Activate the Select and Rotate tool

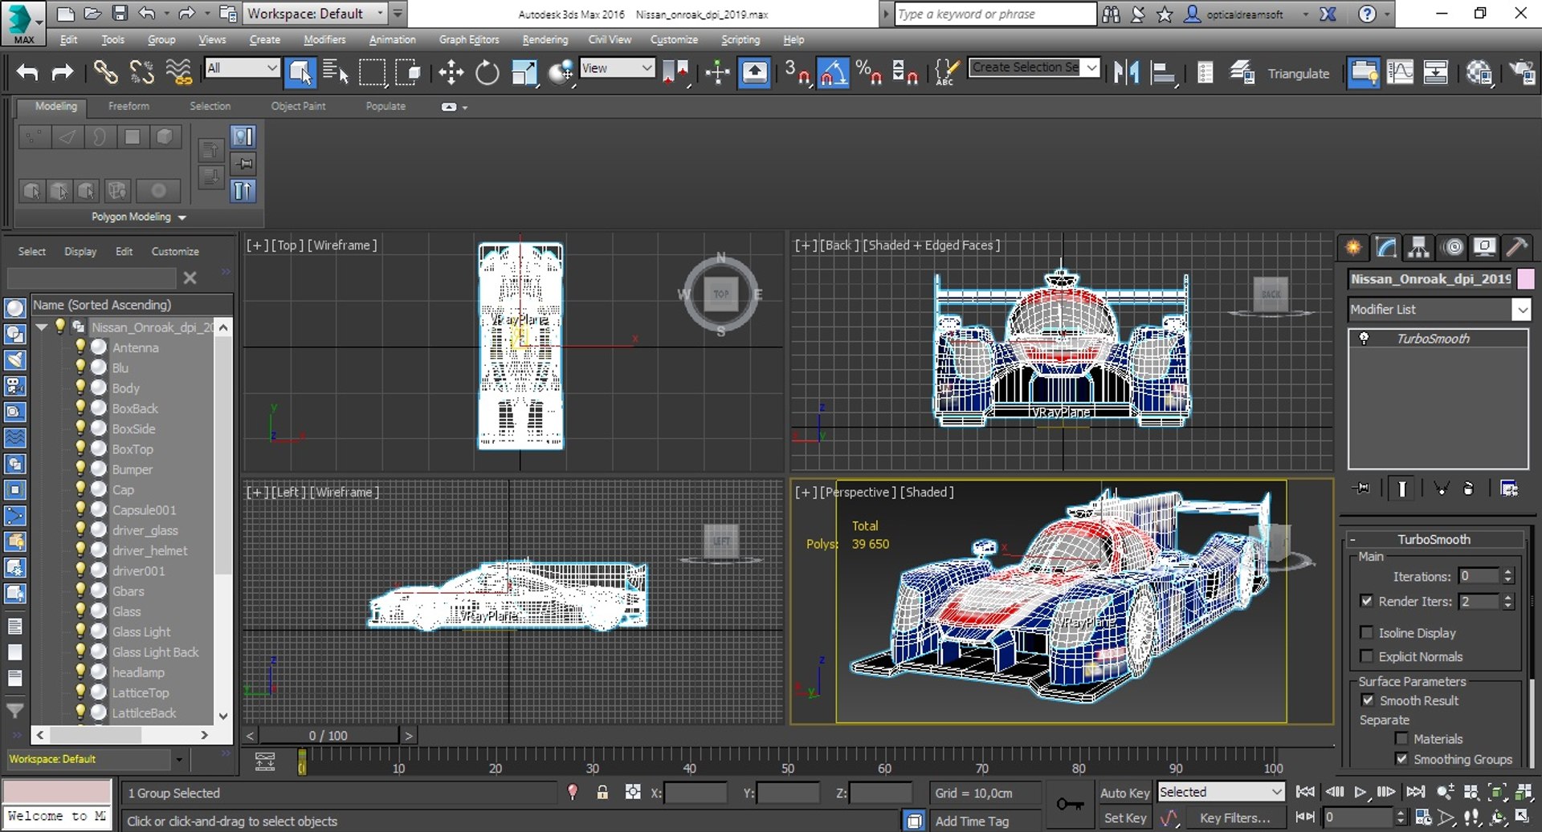(487, 72)
